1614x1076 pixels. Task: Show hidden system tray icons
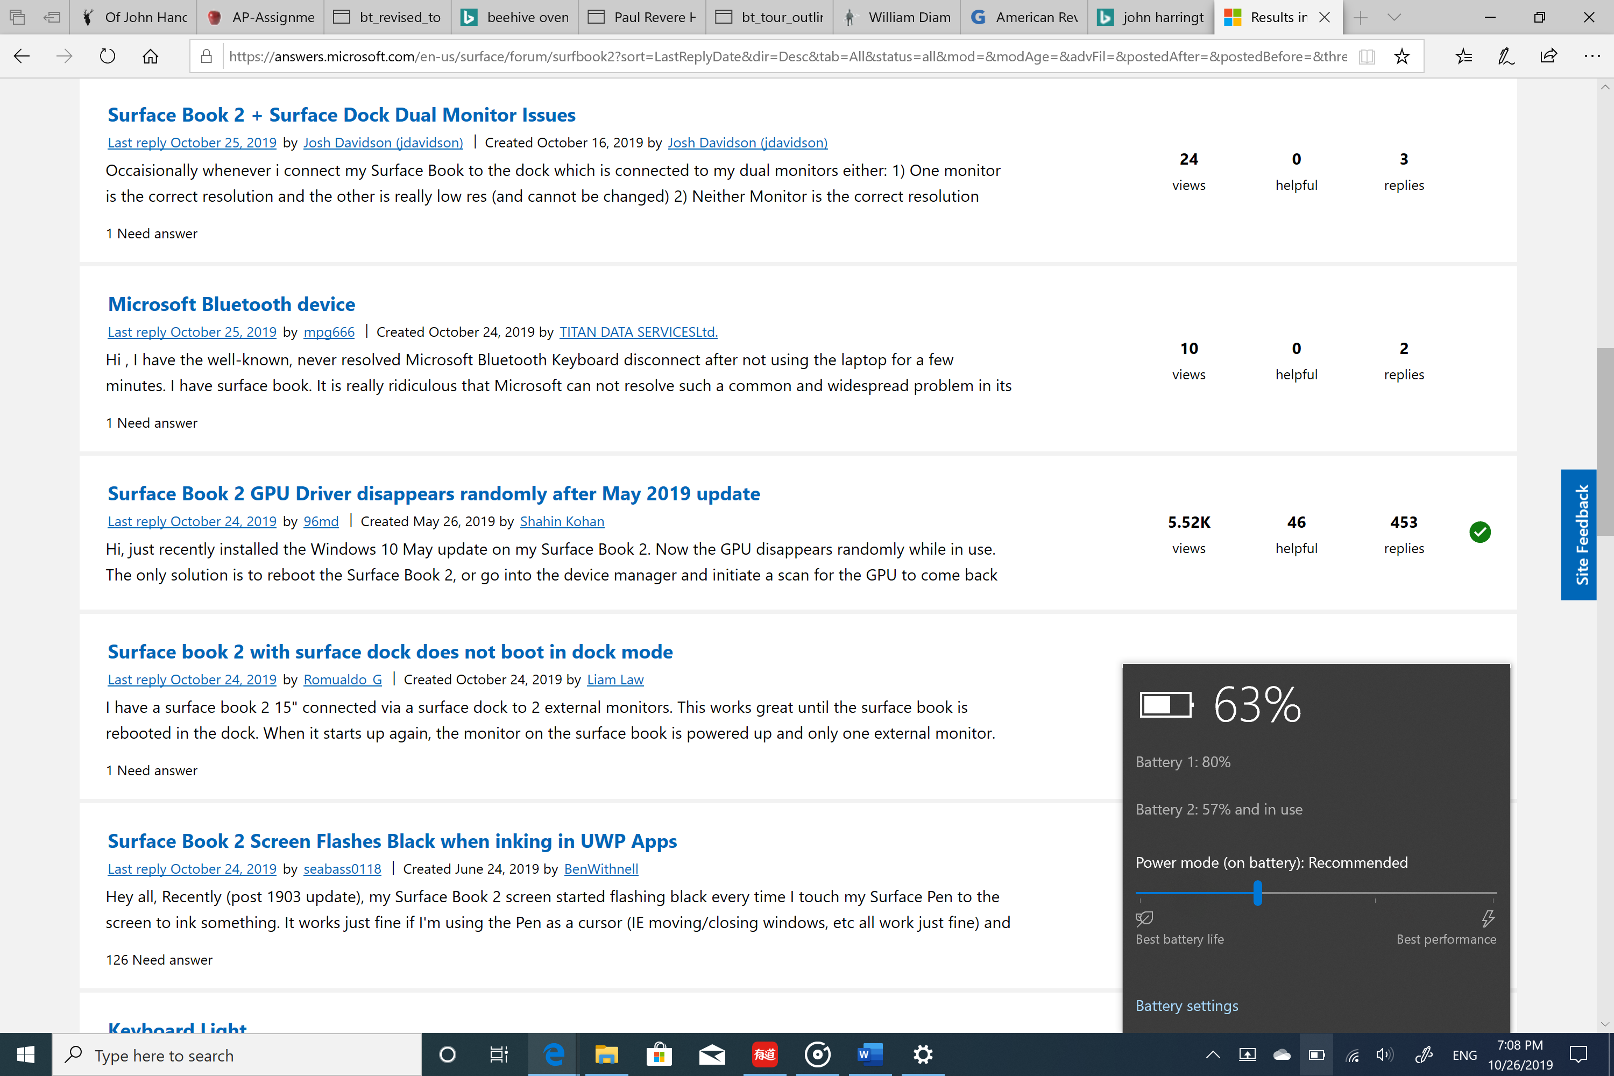point(1213,1054)
